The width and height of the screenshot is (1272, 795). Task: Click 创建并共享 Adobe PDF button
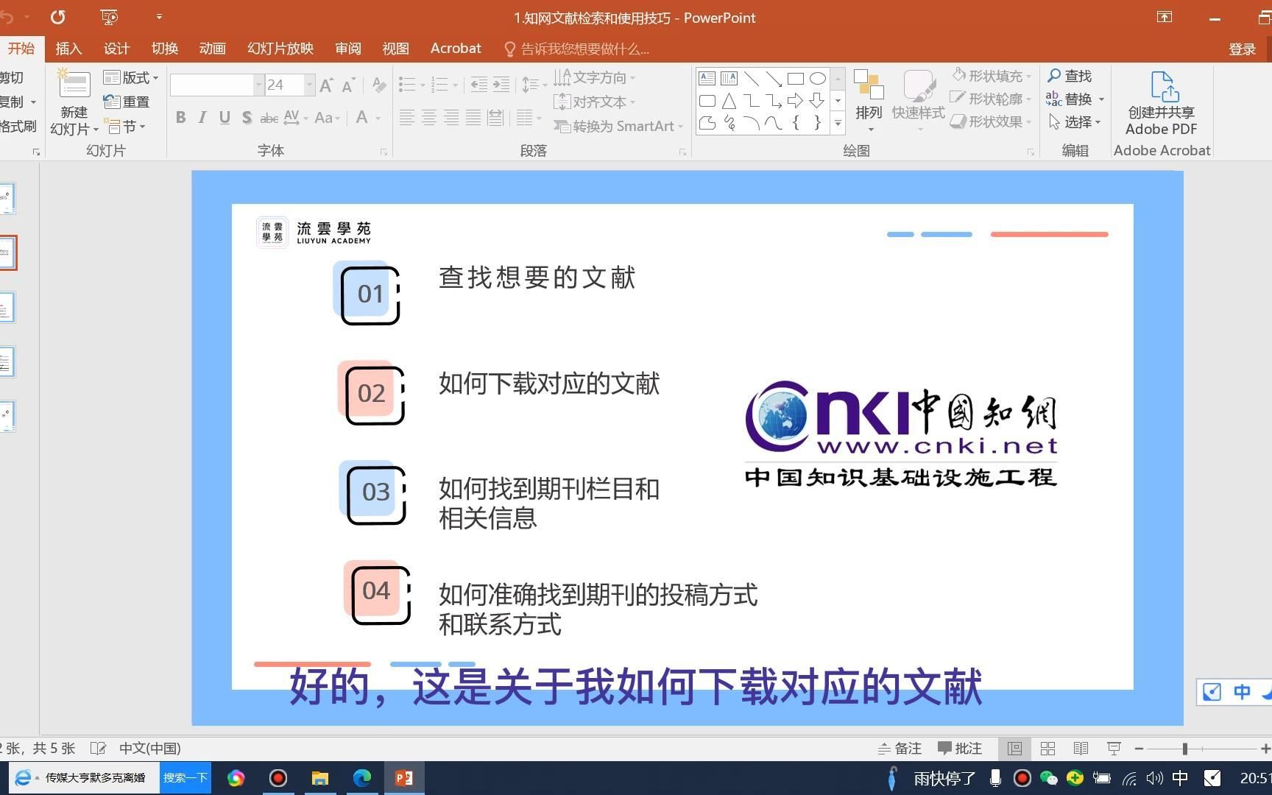click(1161, 103)
